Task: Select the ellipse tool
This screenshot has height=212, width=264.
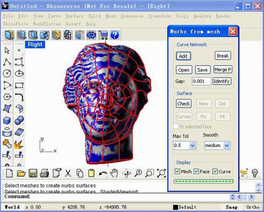Action: [19, 74]
